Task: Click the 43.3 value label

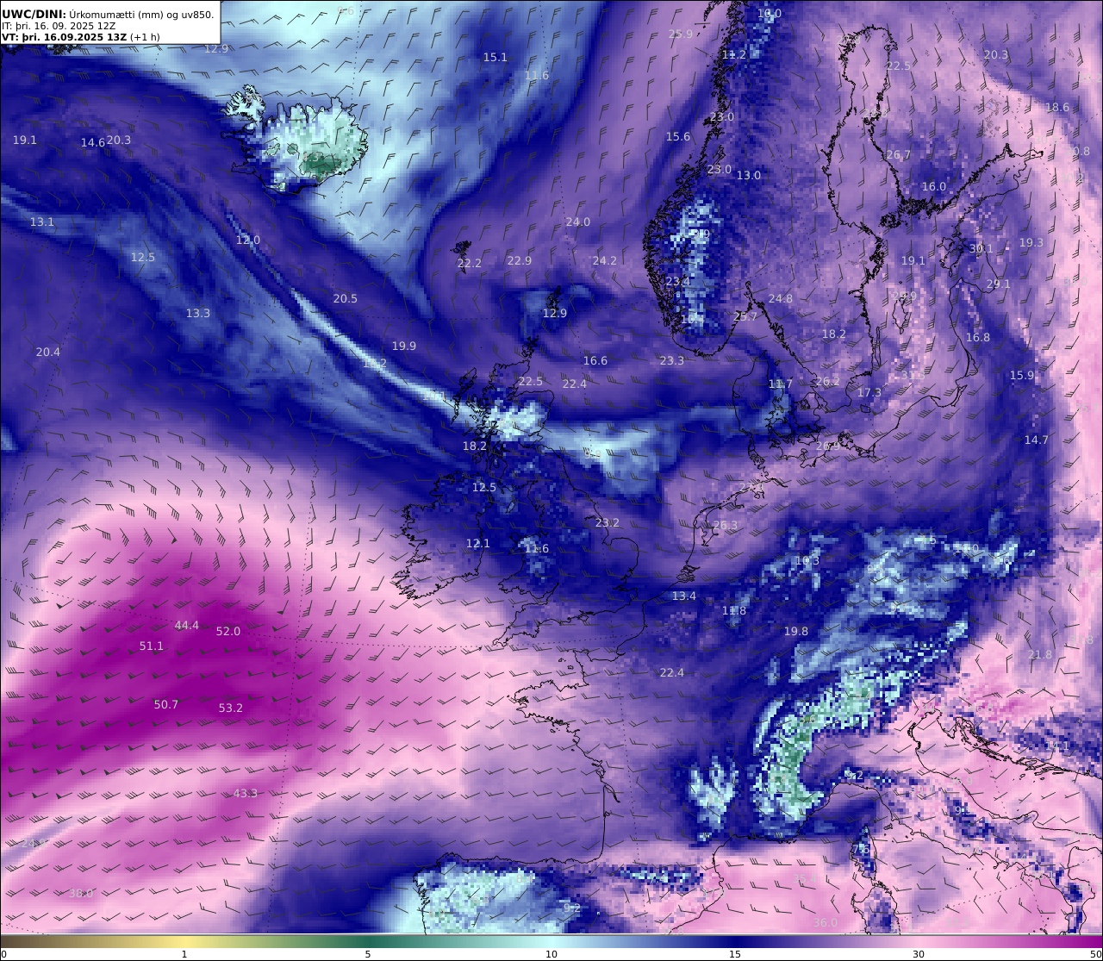Action: click(x=245, y=793)
